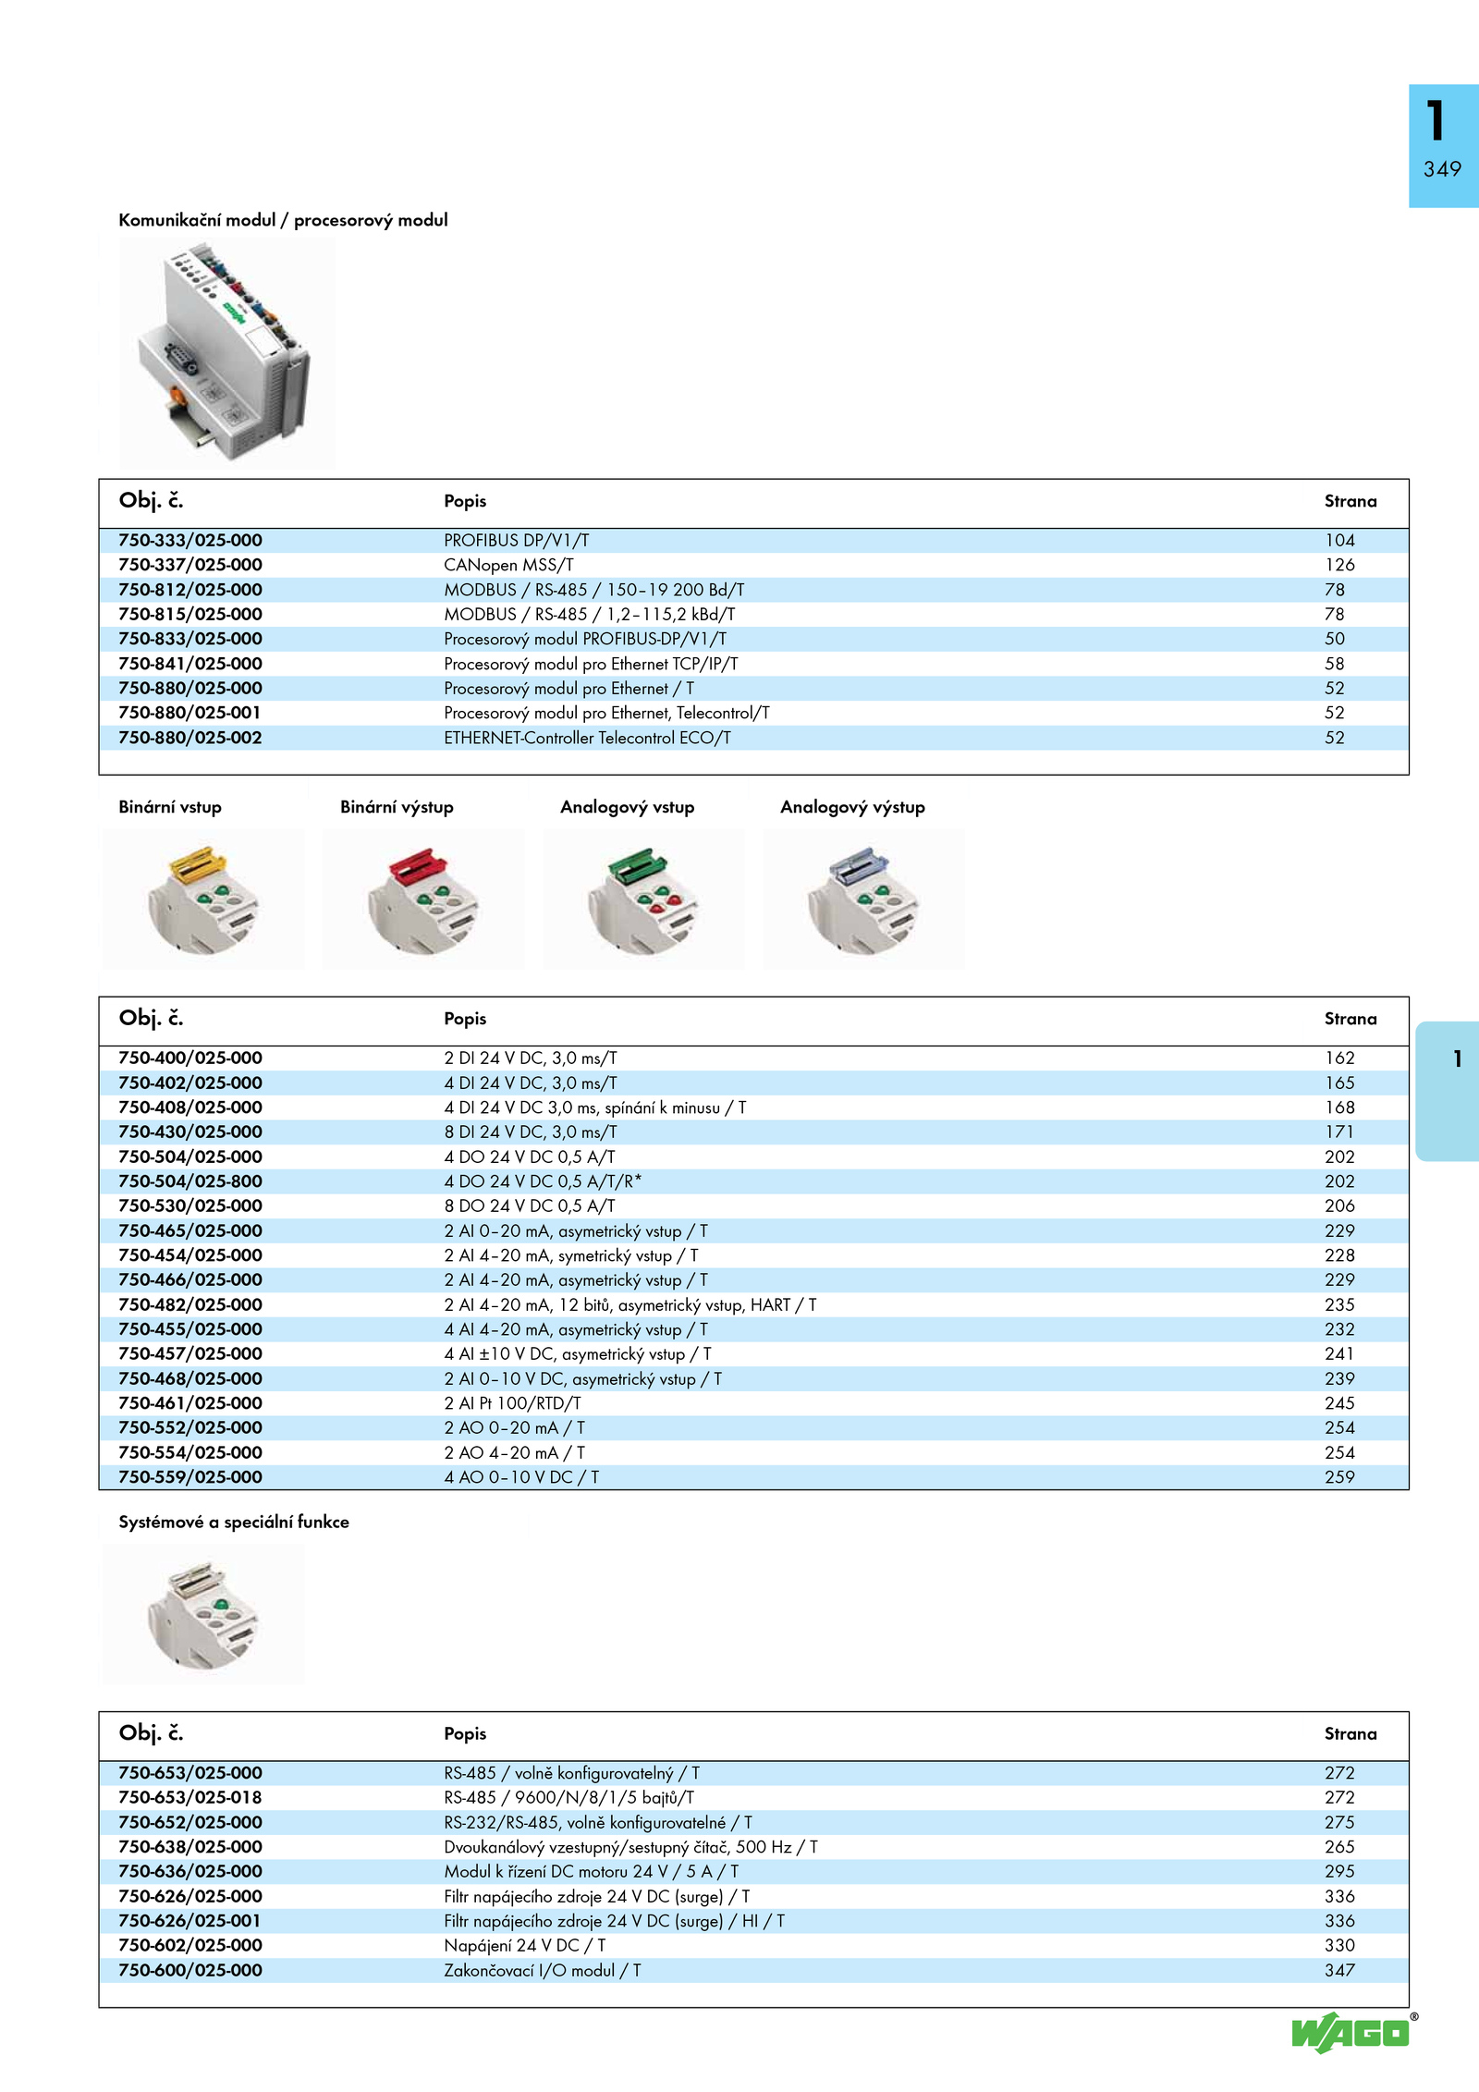Click the Systémové a speciální funkce module image
The width and height of the screenshot is (1479, 2092).
[203, 1614]
